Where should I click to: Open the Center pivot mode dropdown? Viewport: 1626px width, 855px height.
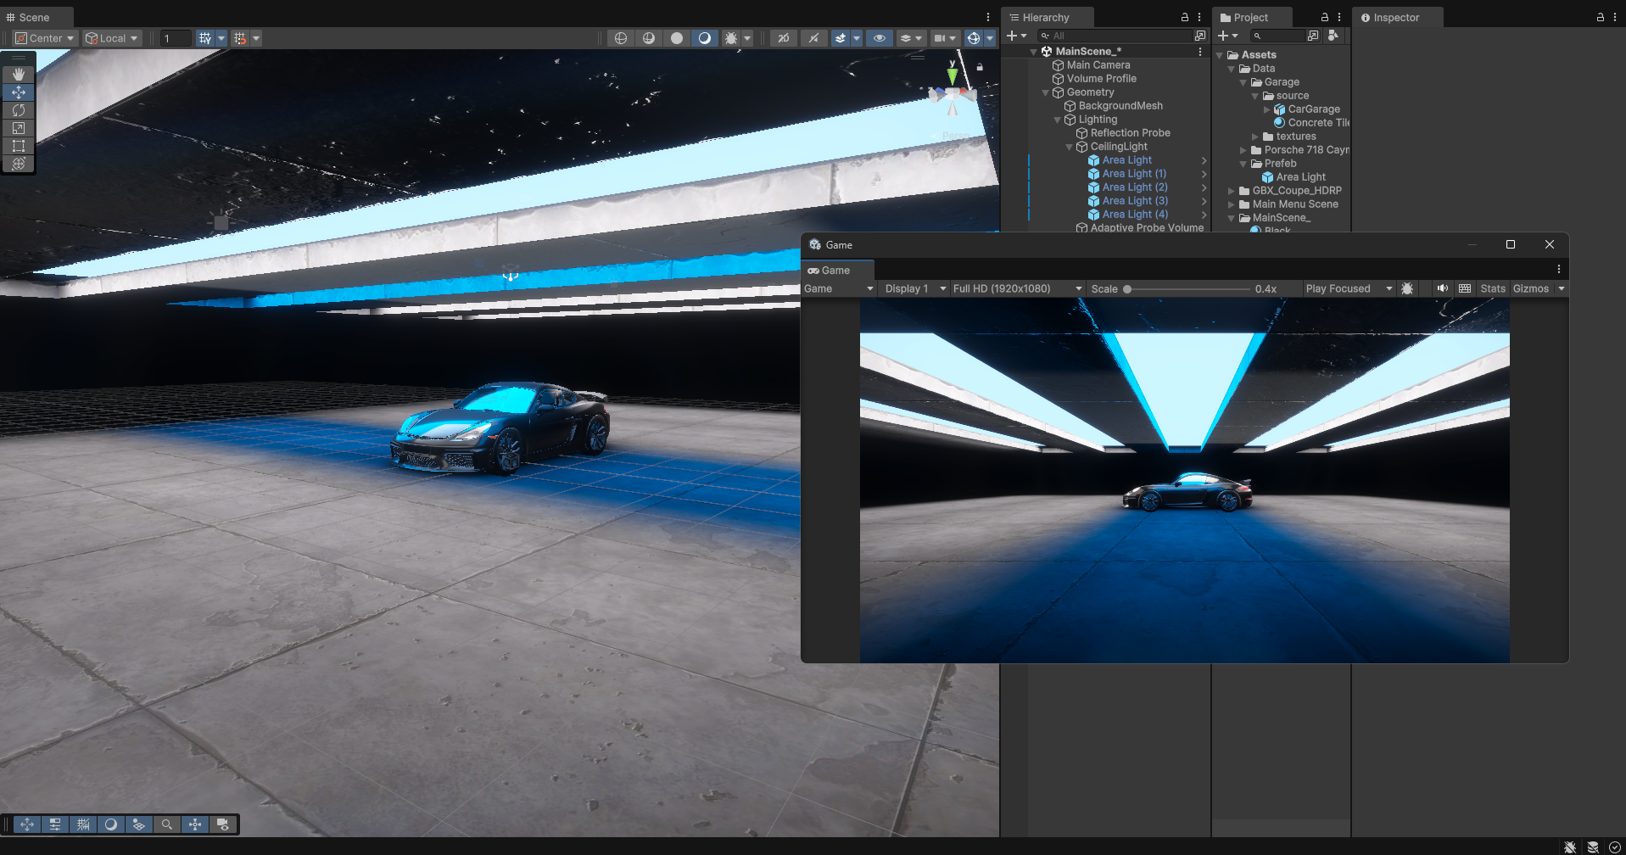46,38
